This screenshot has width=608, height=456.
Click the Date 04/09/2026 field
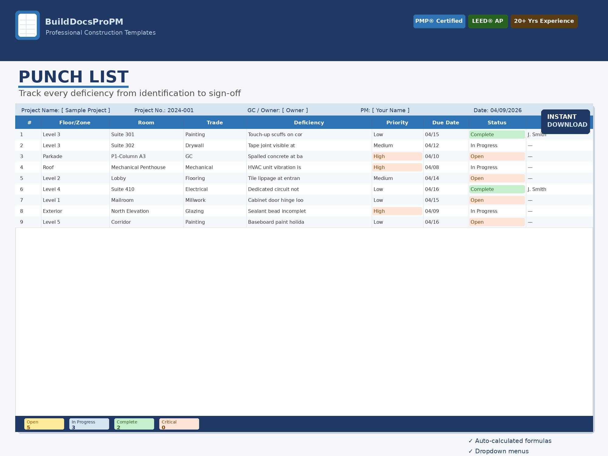click(498, 110)
